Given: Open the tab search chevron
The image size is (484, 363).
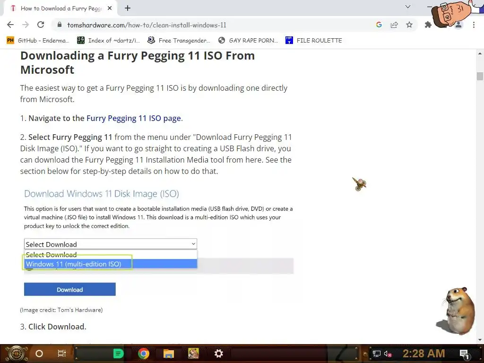Looking at the screenshot, I should click(408, 7).
